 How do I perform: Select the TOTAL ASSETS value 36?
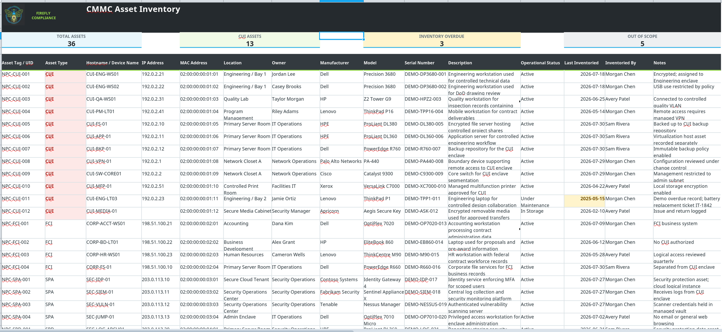(x=71, y=44)
